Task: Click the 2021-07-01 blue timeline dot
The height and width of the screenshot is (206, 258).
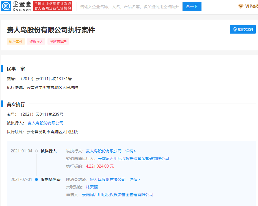Action: [x=36, y=179]
